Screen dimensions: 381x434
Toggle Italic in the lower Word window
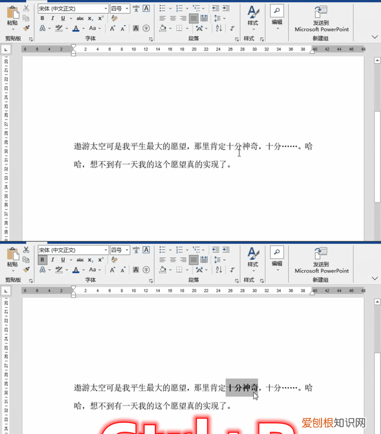pos(52,260)
